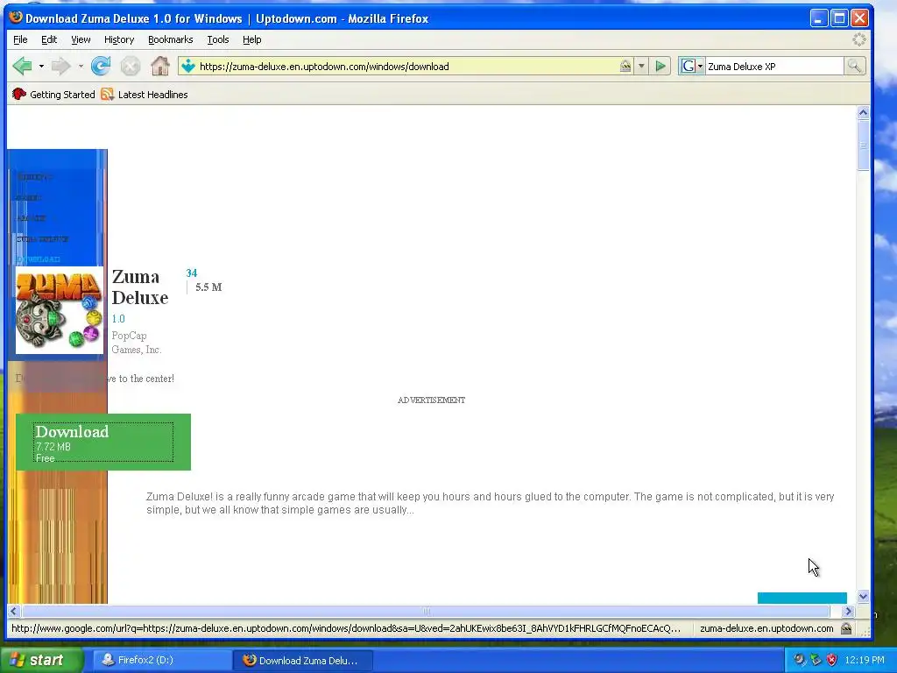The height and width of the screenshot is (673, 897).
Task: Click the magnifier search button
Action: 854,67
